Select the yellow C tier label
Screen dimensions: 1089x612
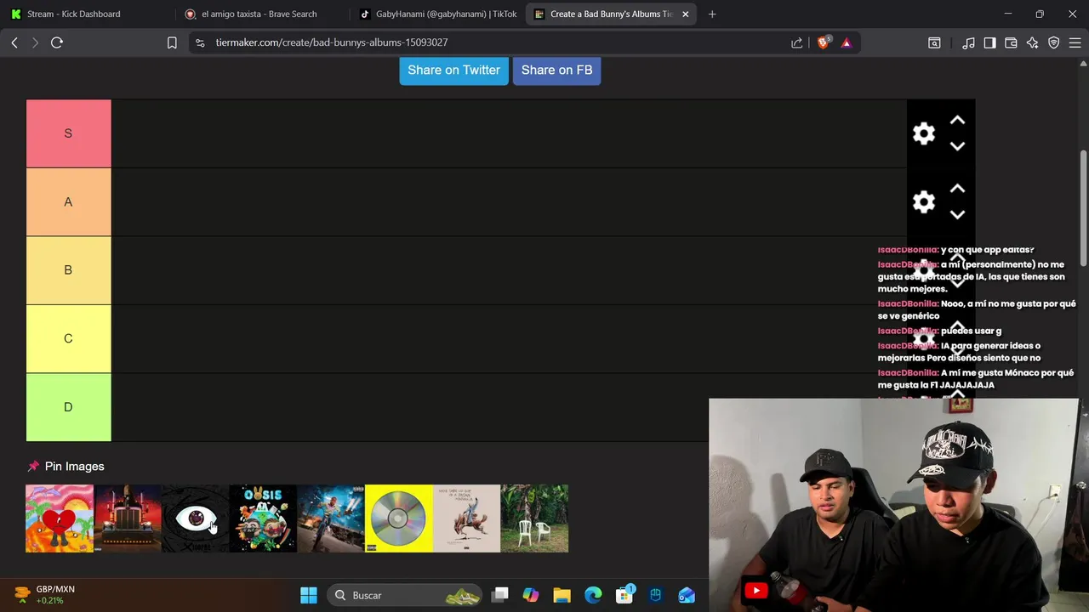pos(68,338)
